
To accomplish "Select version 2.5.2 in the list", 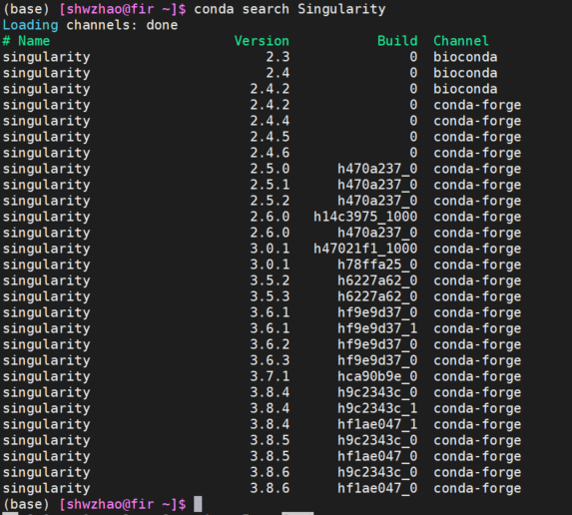I will point(270,201).
